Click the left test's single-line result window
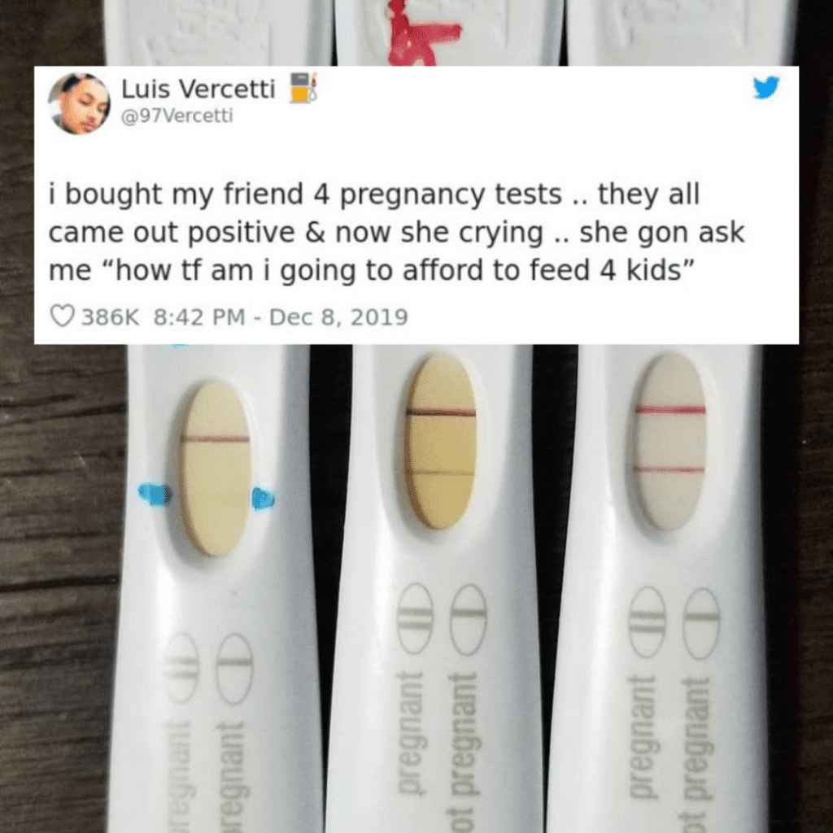Image resolution: width=833 pixels, height=833 pixels. pyautogui.click(x=215, y=468)
